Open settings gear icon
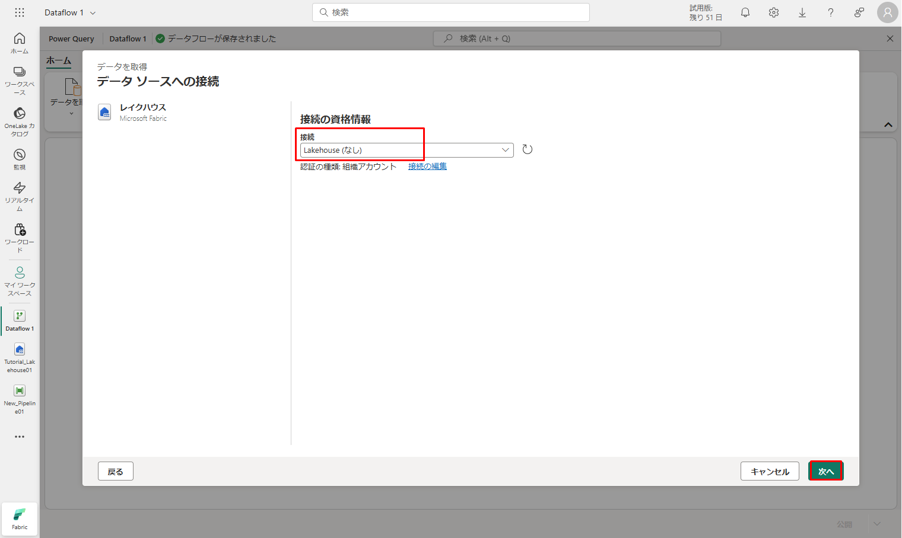Viewport: 902px width, 538px height. pos(774,12)
